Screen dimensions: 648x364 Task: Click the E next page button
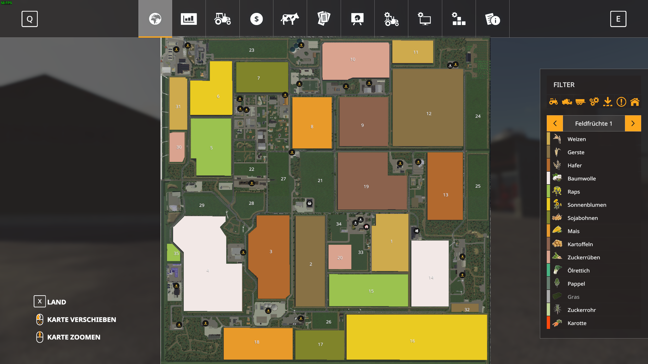[x=618, y=19]
